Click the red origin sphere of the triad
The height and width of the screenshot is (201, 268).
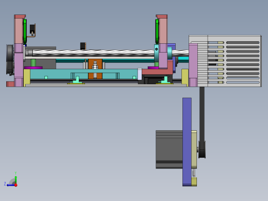(x=16, y=185)
